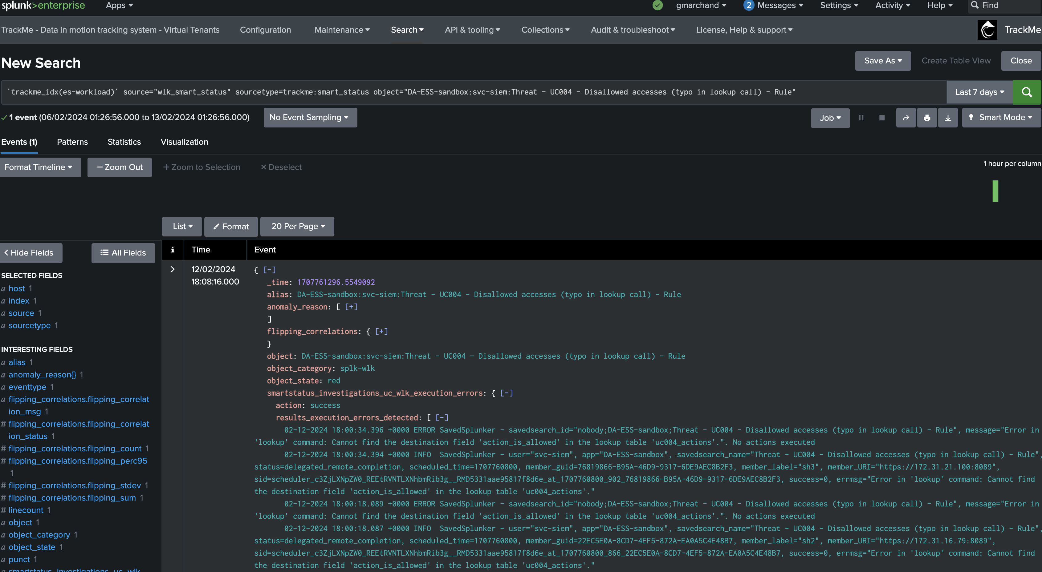Image resolution: width=1042 pixels, height=572 pixels.
Task: Switch to the Statistics tab
Action: coord(124,142)
